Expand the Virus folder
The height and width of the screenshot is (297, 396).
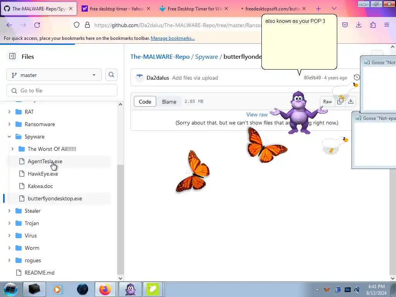click(x=9, y=236)
